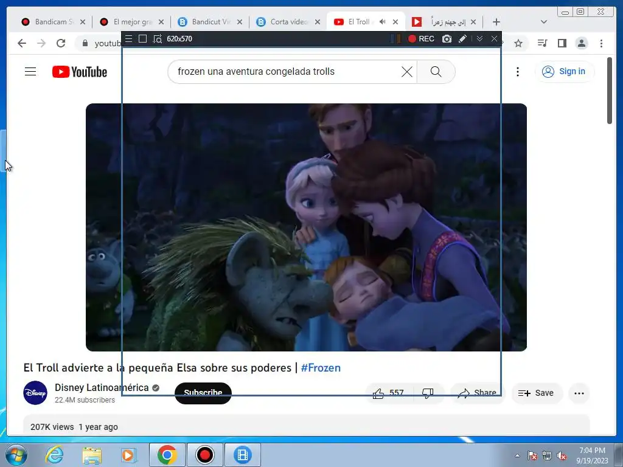Click the Sign in button
This screenshot has height=467, width=623.
[x=564, y=72]
